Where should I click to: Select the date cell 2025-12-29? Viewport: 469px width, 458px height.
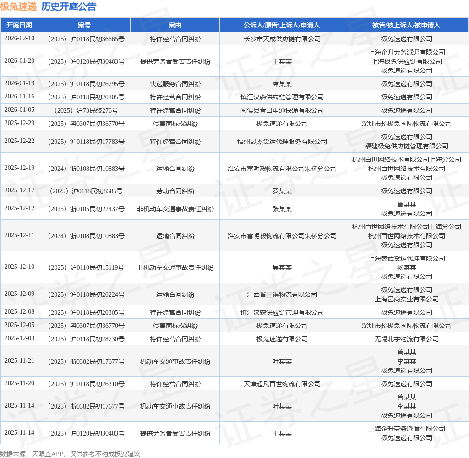[x=19, y=123]
